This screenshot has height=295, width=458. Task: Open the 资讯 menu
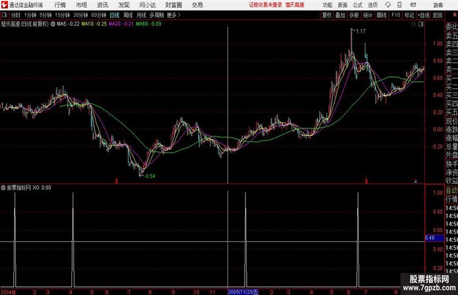102,5
